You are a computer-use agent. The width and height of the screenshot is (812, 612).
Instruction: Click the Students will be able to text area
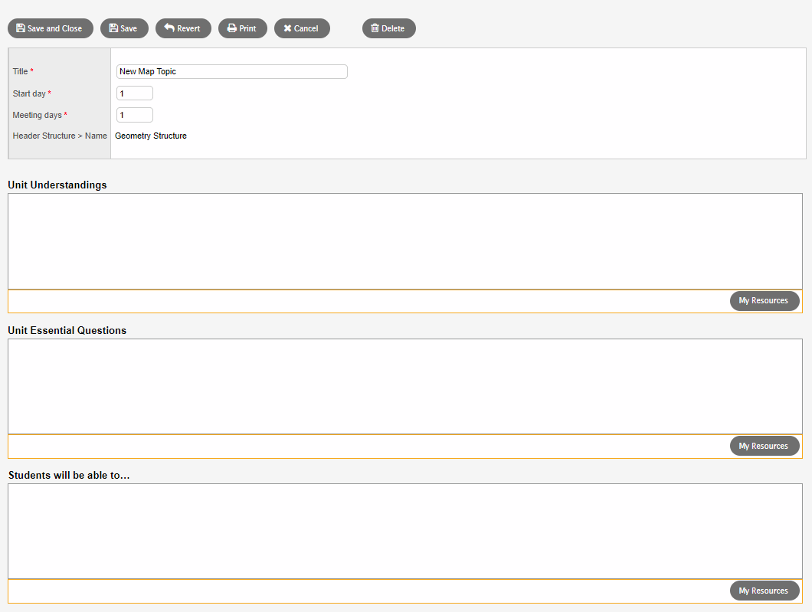tap(404, 531)
